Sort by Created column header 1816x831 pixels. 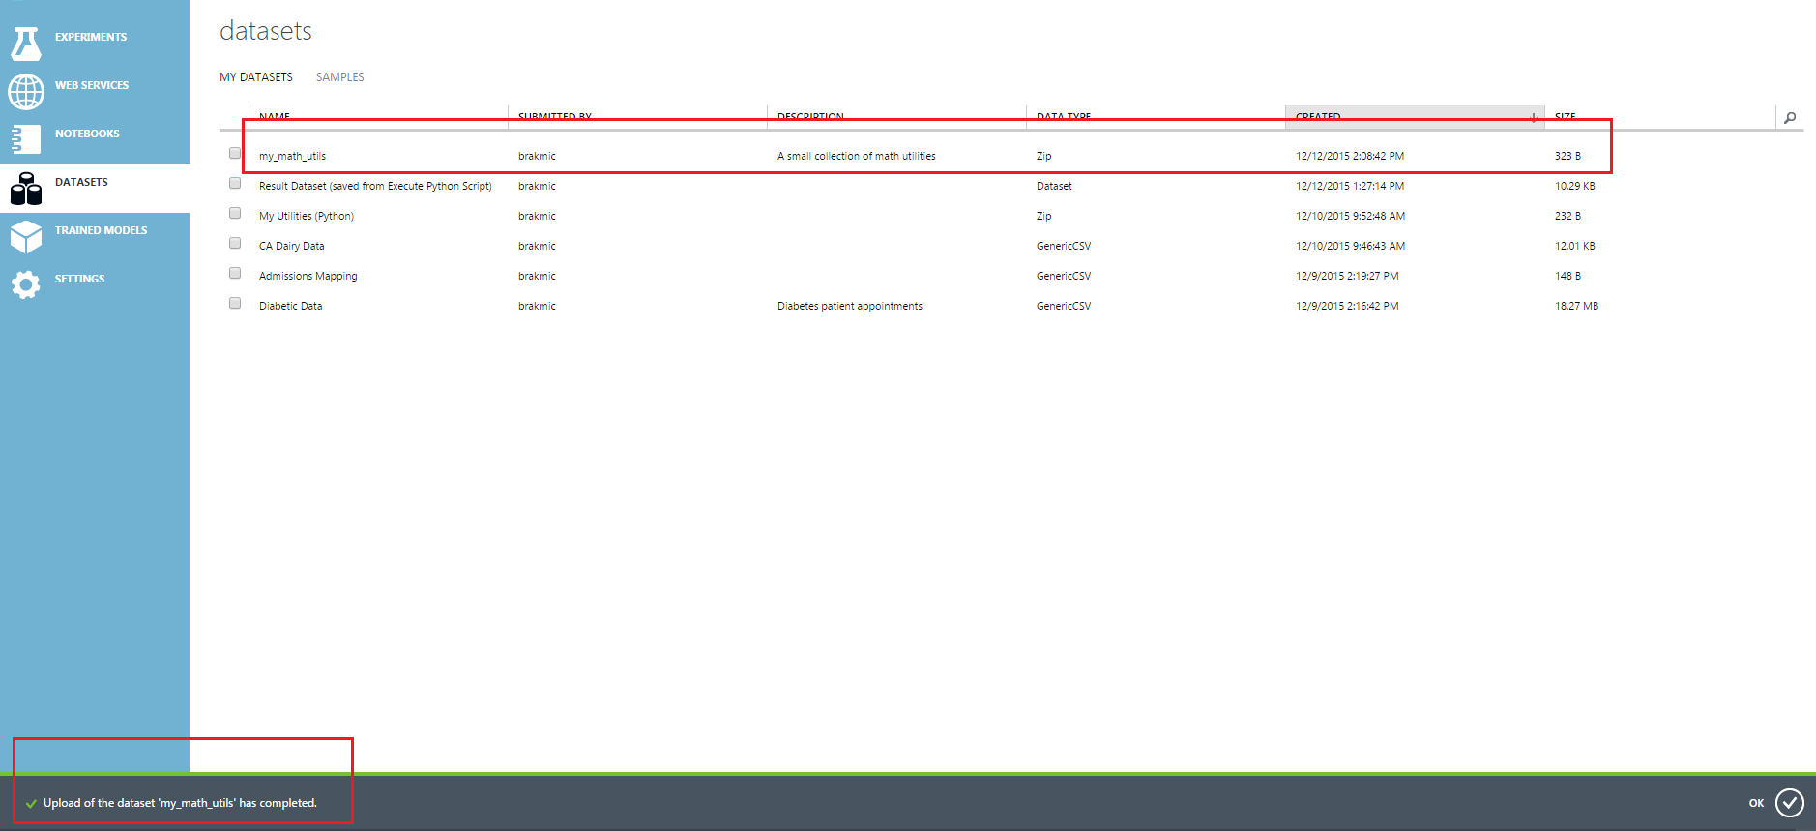pyautogui.click(x=1318, y=117)
